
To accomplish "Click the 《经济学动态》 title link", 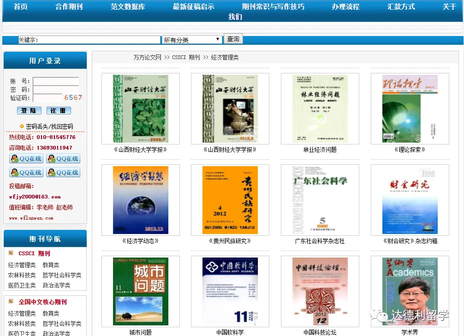I will click(141, 241).
